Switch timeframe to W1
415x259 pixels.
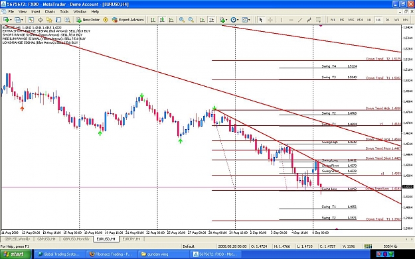point(396,20)
